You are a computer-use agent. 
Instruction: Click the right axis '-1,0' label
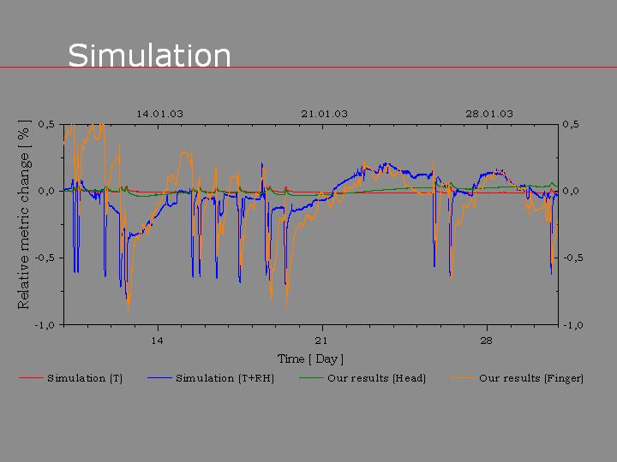tap(573, 325)
